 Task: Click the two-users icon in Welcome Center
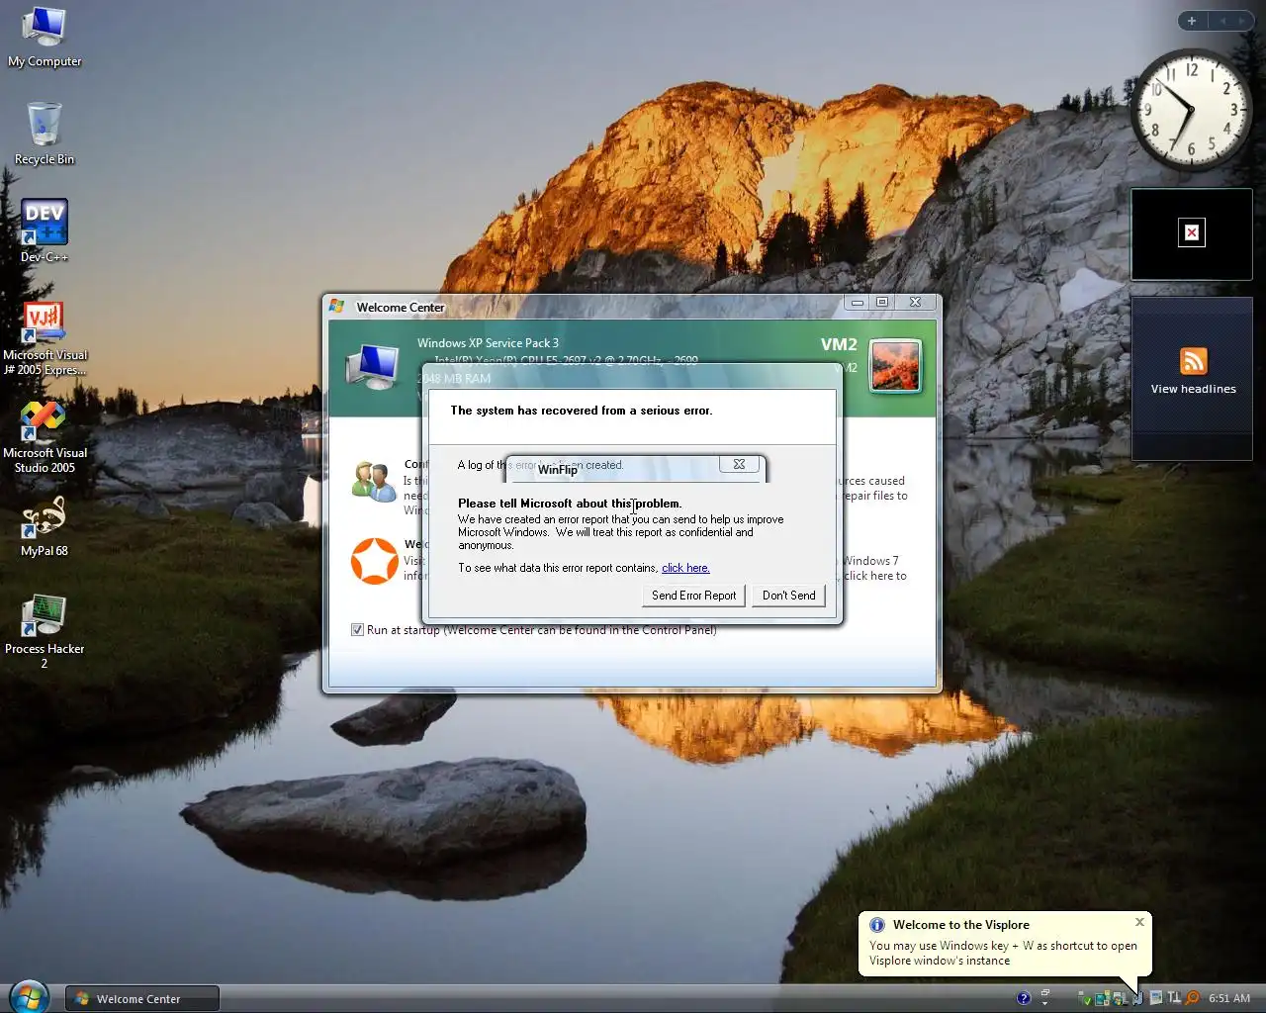(374, 482)
